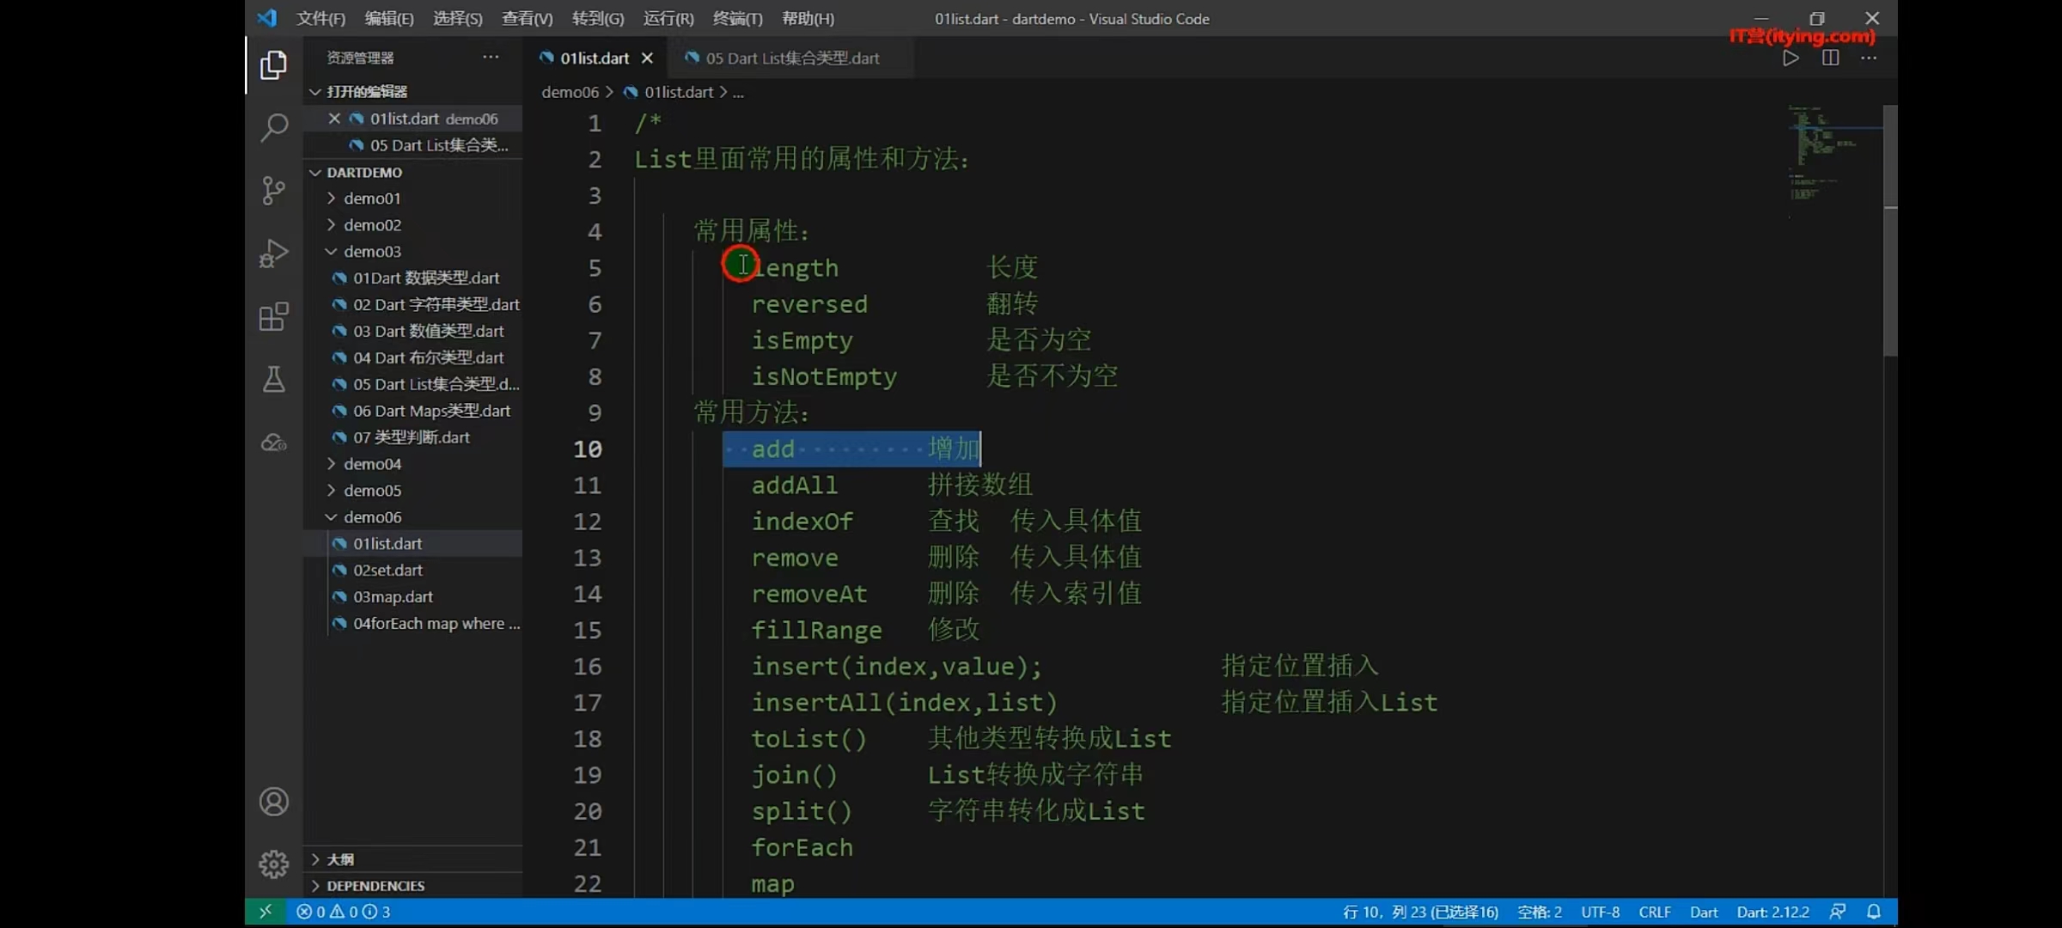Open Source Control view icon

coord(273,191)
